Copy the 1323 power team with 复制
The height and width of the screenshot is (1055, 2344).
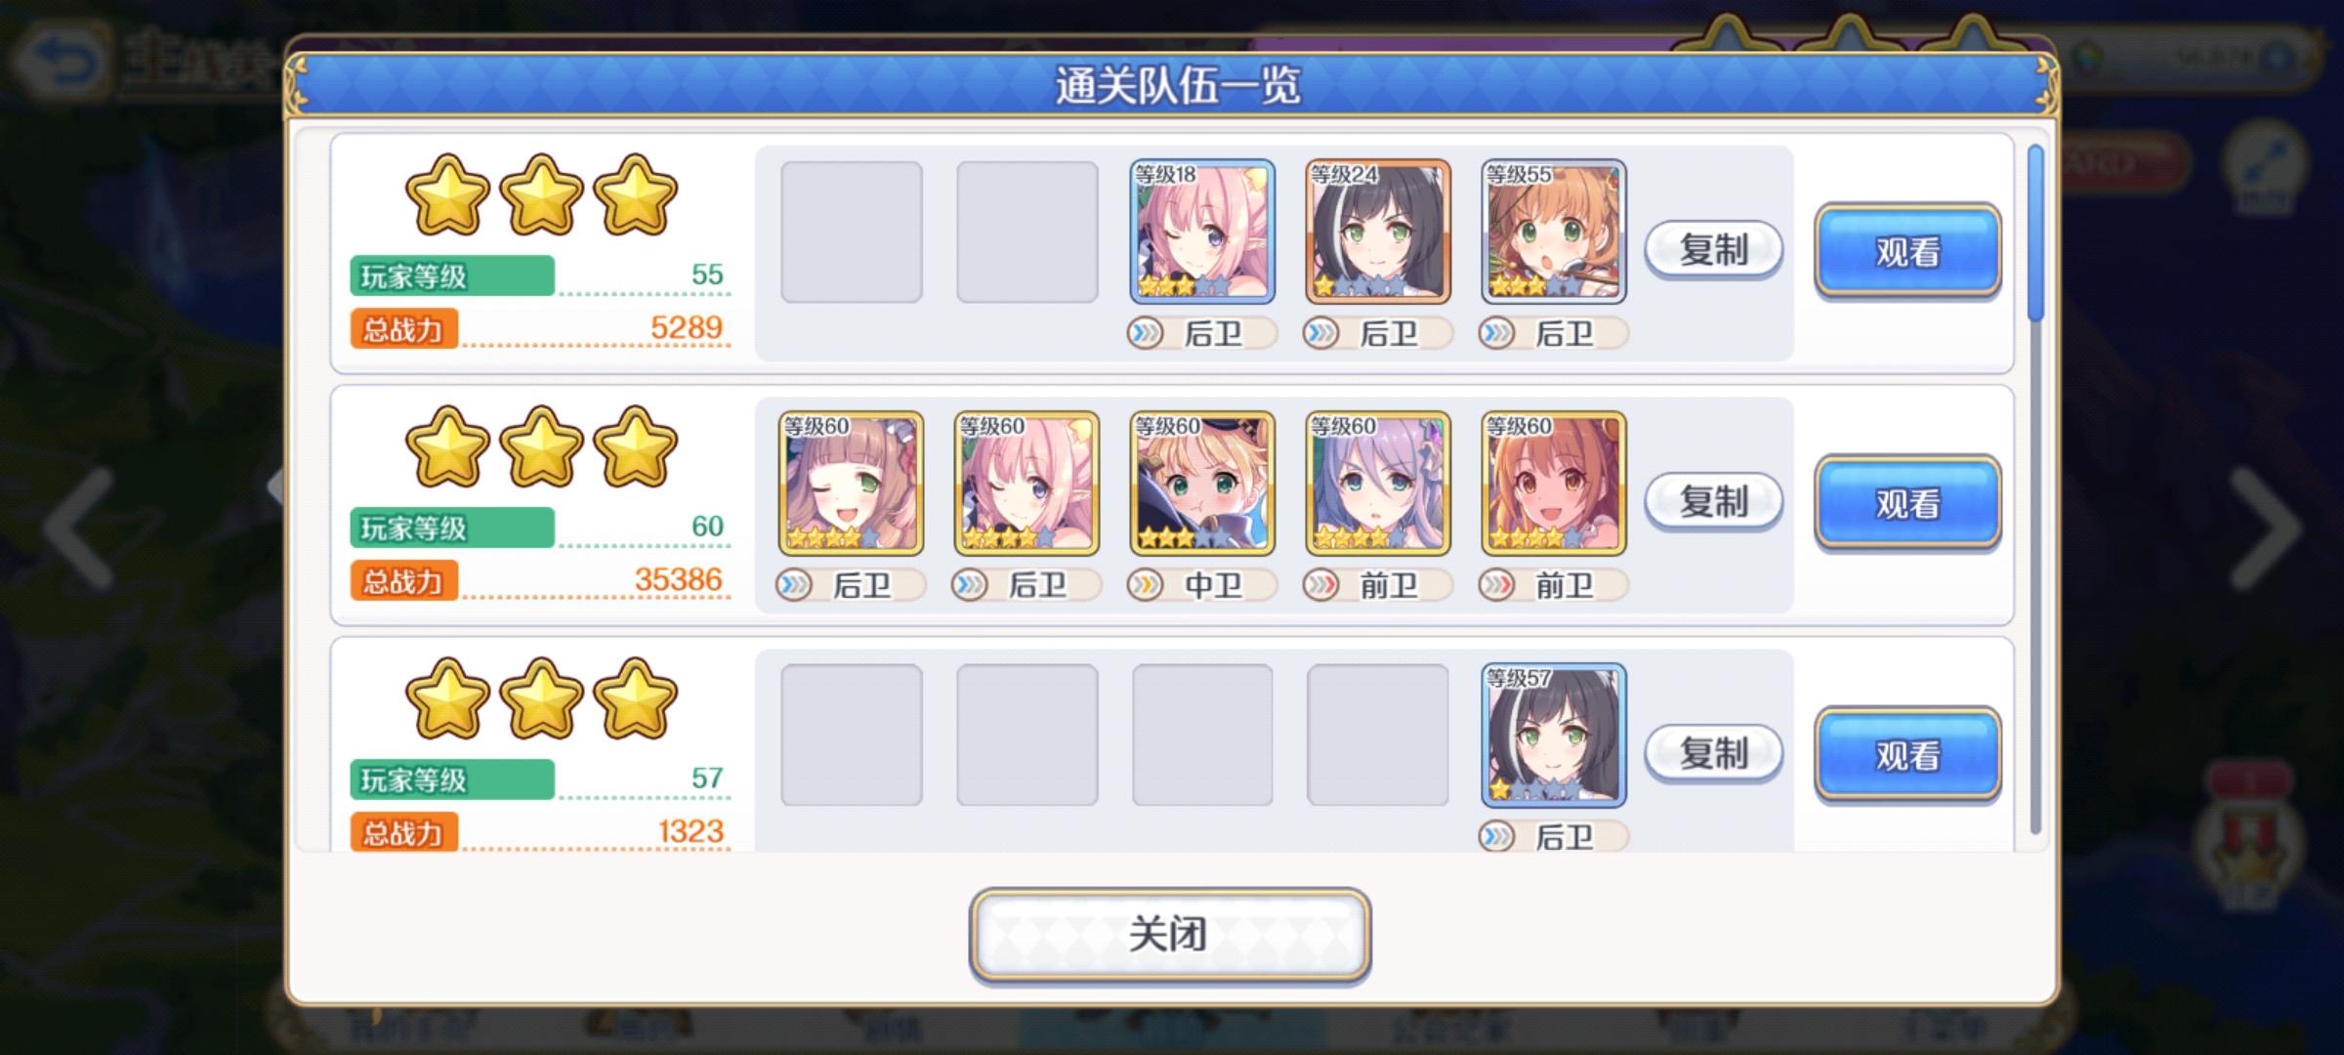pos(1714,754)
